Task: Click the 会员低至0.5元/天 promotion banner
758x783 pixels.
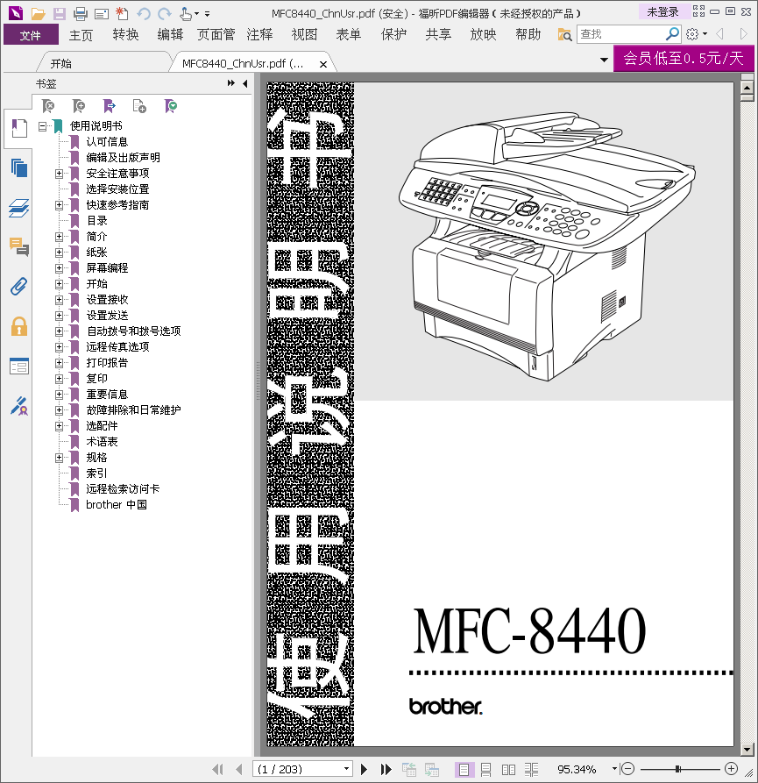Action: (684, 59)
